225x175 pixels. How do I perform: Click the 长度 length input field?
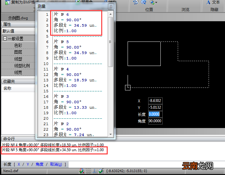pos(155,114)
